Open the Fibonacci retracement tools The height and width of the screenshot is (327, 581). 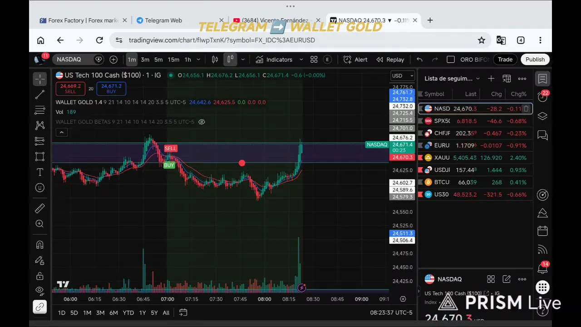pyautogui.click(x=40, y=110)
